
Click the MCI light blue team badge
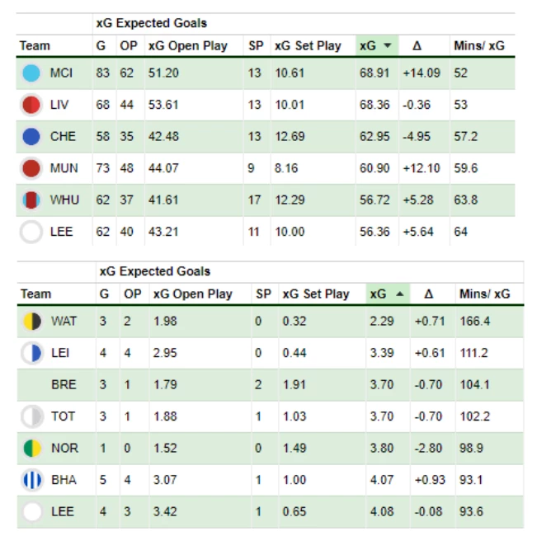tap(31, 73)
